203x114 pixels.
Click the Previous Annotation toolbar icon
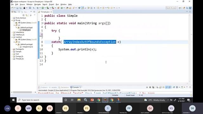(104, 8)
